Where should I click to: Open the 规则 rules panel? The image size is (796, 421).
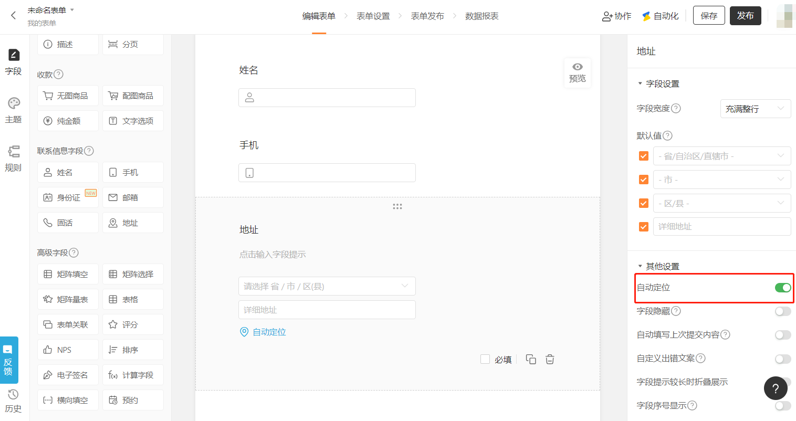click(x=14, y=159)
